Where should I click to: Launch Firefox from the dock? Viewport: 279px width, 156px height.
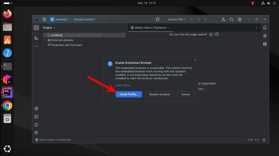point(7,14)
